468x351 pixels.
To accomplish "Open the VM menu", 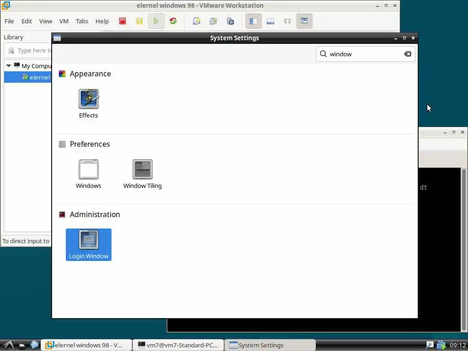I will tap(64, 21).
